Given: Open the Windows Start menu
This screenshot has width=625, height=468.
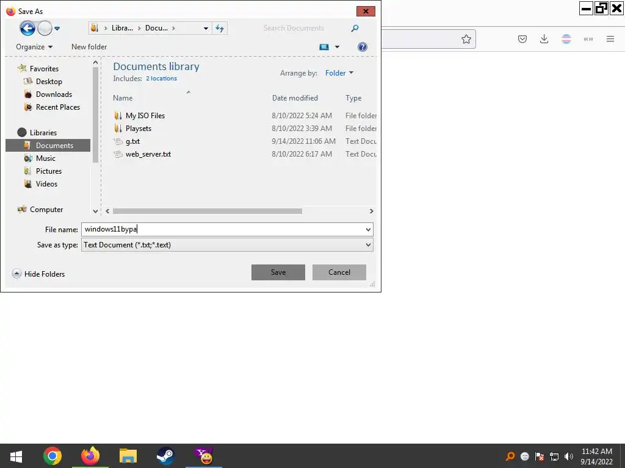Looking at the screenshot, I should [x=16, y=456].
